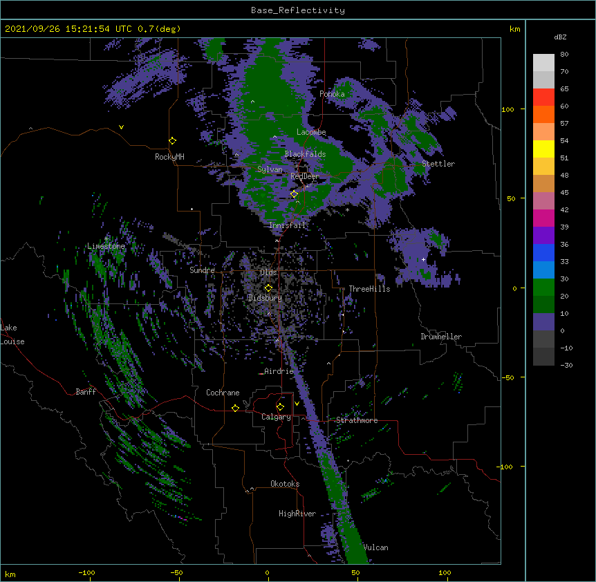The height and width of the screenshot is (582, 596).
Task: Click the Ponoka city label
Action: [332, 94]
